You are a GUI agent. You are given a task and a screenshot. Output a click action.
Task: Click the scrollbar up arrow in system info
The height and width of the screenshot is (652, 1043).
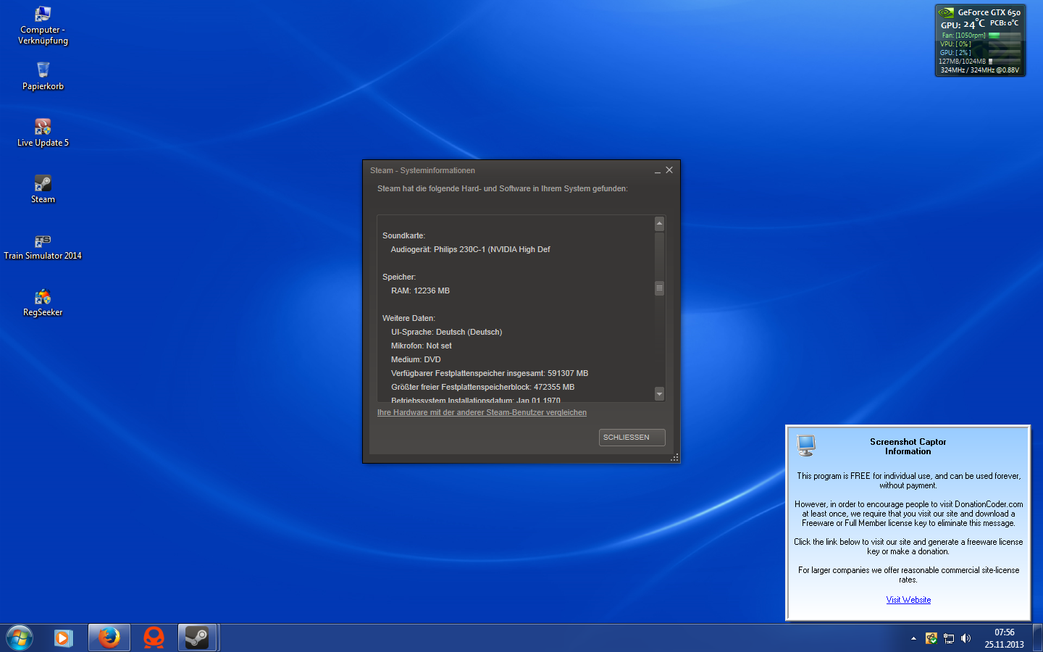click(659, 223)
